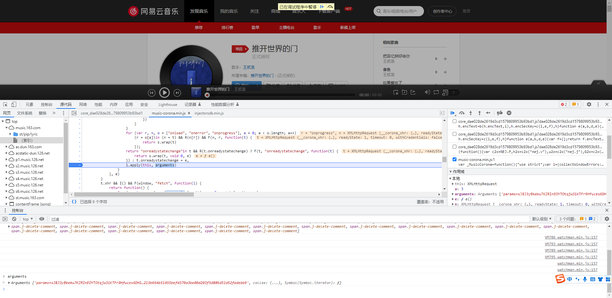Open the 我的音乐 navigation link
Viewport: 612px width, 298px height.
pyautogui.click(x=229, y=11)
